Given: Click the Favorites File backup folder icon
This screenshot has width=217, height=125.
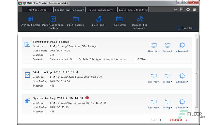Looking at the screenshot, I should pyautogui.click(x=28, y=44).
